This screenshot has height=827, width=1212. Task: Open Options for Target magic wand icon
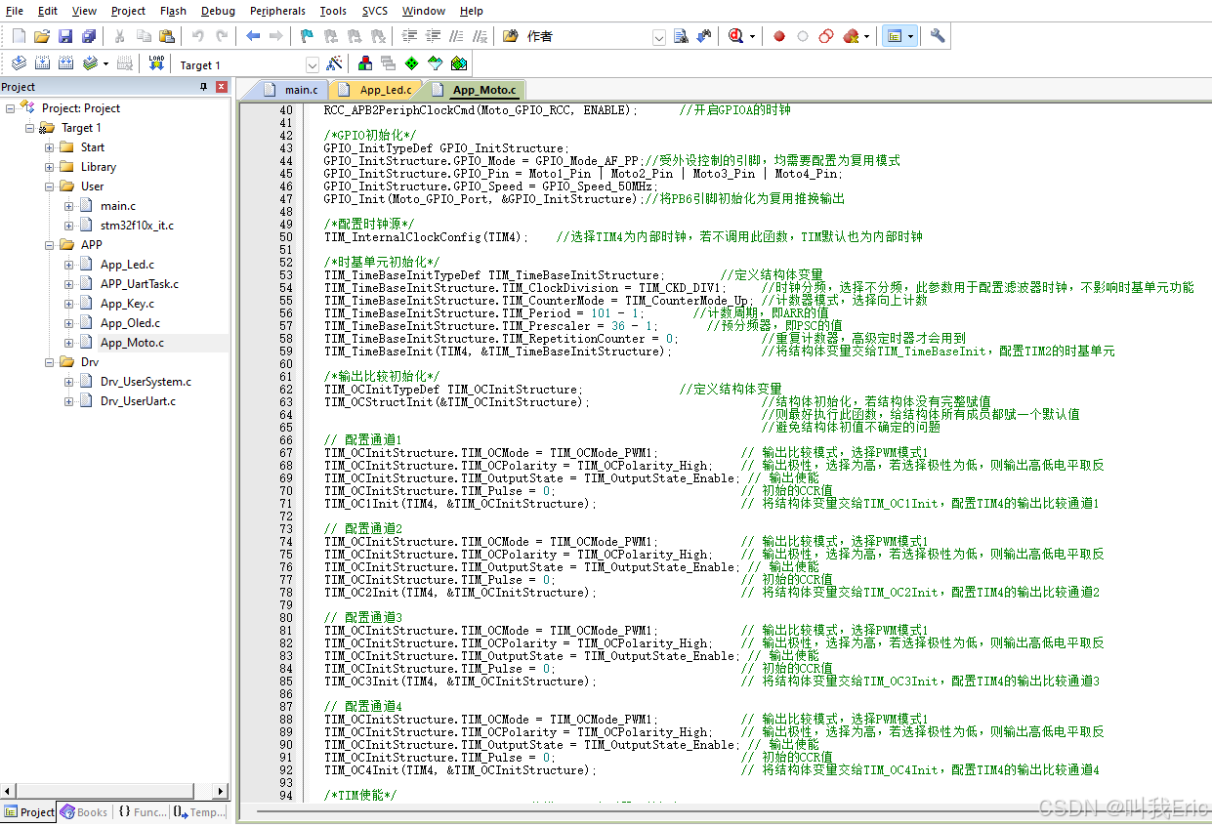tap(334, 63)
